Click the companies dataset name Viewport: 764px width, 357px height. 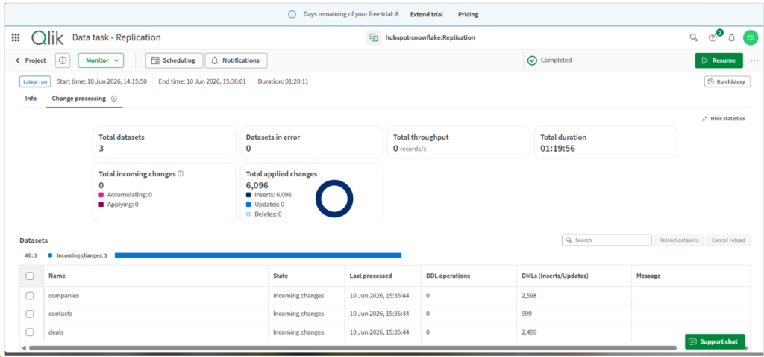(64, 296)
